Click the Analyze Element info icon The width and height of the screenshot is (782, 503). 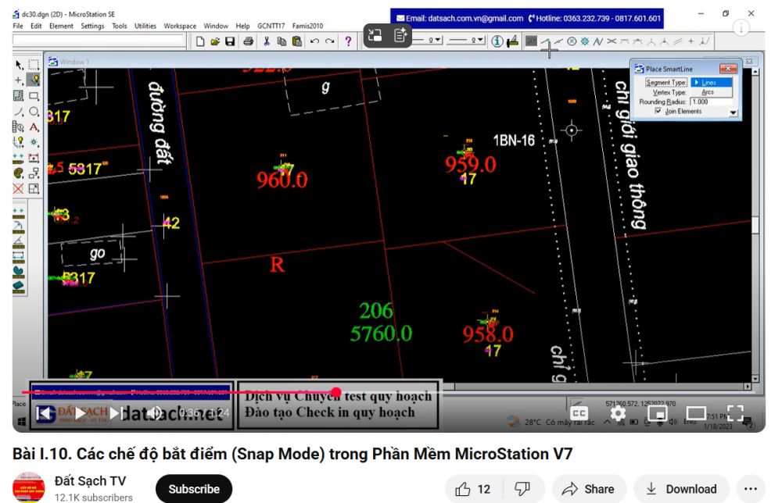click(x=497, y=41)
